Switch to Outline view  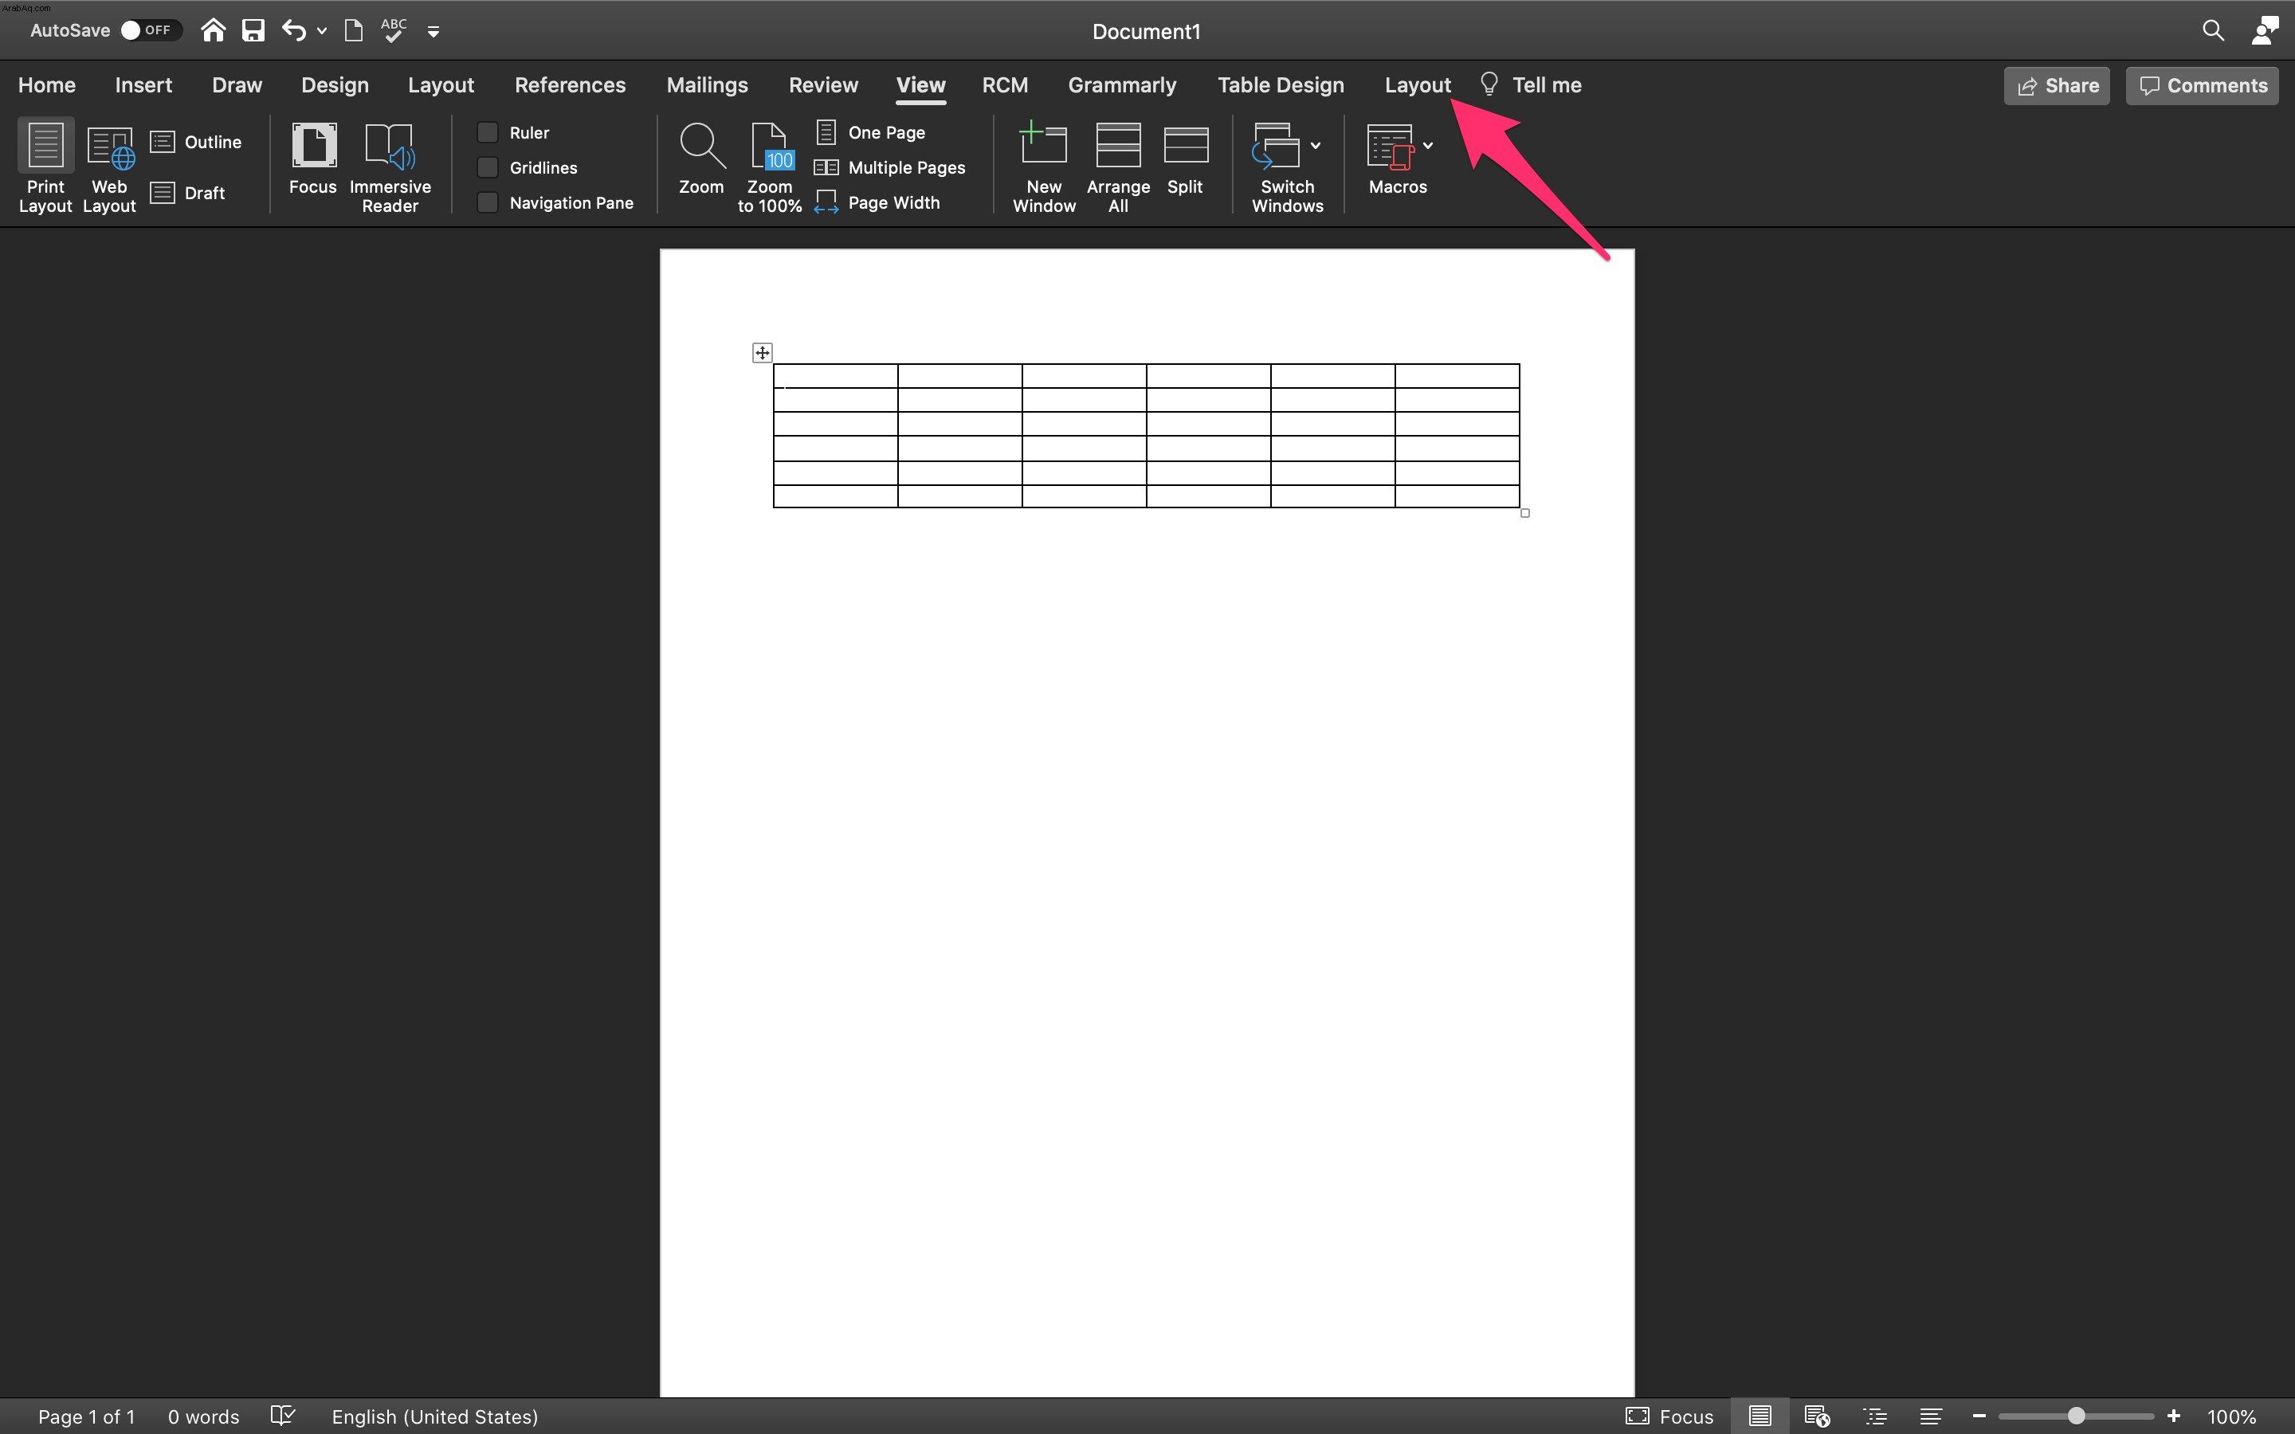(x=196, y=143)
